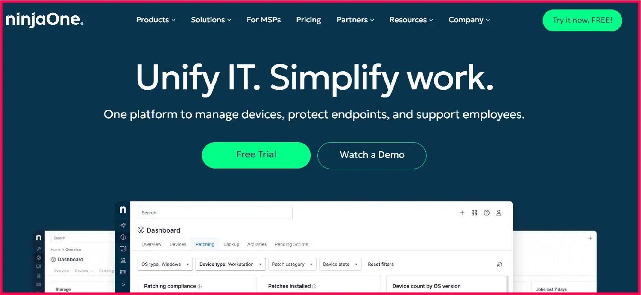Switch to Overview tab in front dashboard
Viewport: 641px width, 295px height.
pyautogui.click(x=152, y=244)
